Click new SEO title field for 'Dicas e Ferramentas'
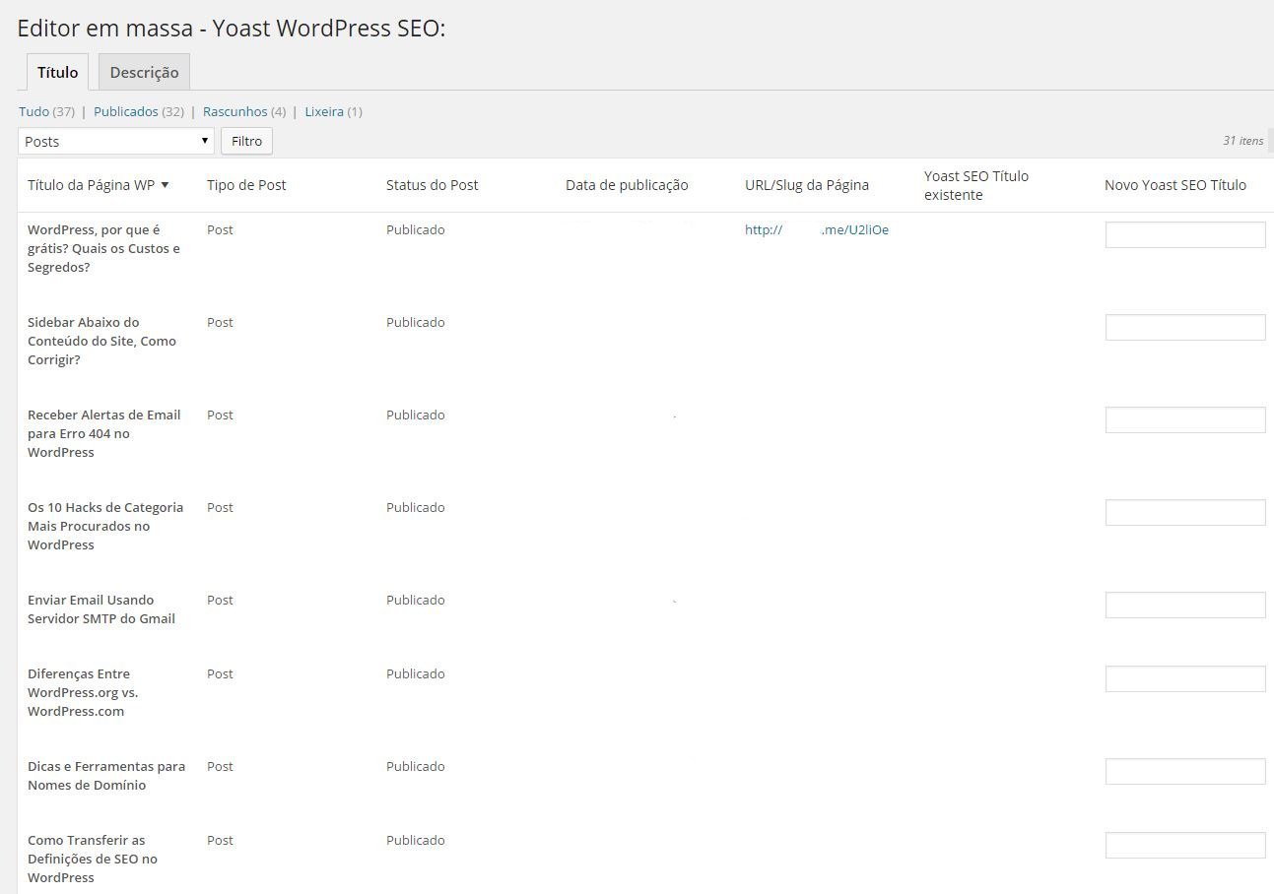Viewport: 1274px width, 894px height. coord(1185,771)
